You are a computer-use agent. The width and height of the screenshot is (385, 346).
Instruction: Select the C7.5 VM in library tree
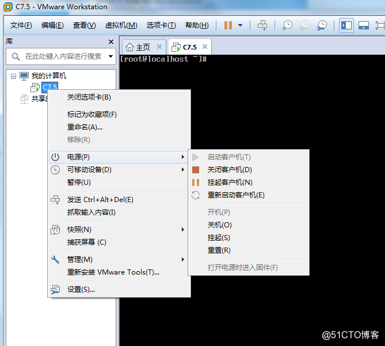50,87
